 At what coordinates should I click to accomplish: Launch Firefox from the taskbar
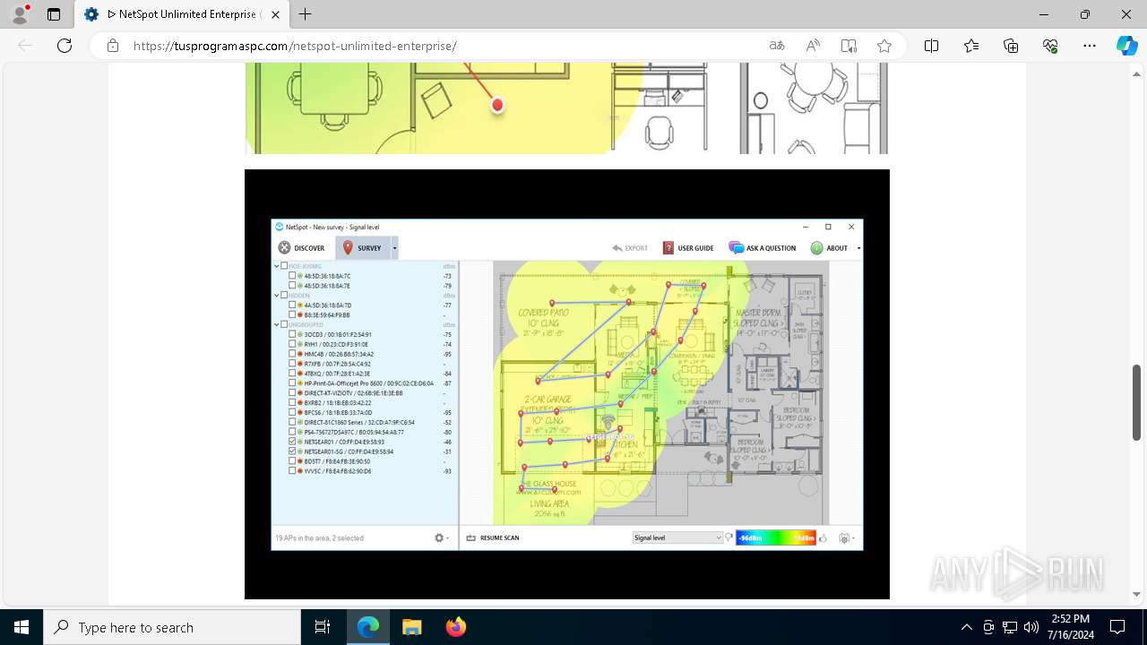click(x=456, y=627)
